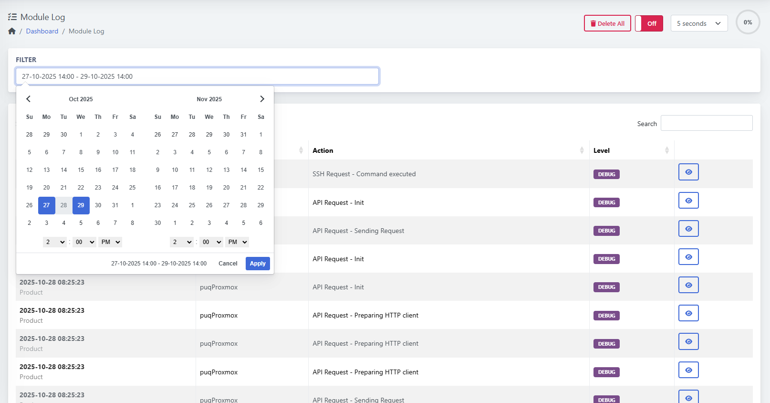Screen dimensions: 770x403
Task: Delete all log entries
Action: click(607, 23)
